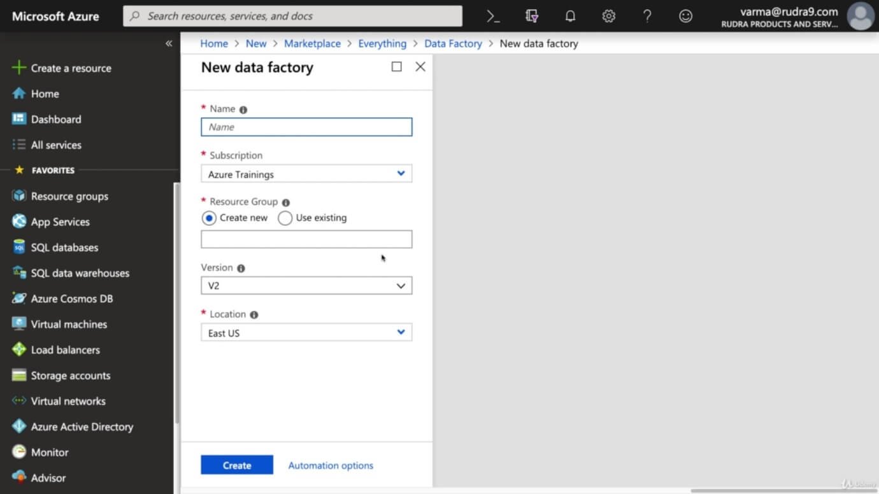Click the sidebar vertical scrollbar
This screenshot has width=879, height=494.
[x=176, y=304]
